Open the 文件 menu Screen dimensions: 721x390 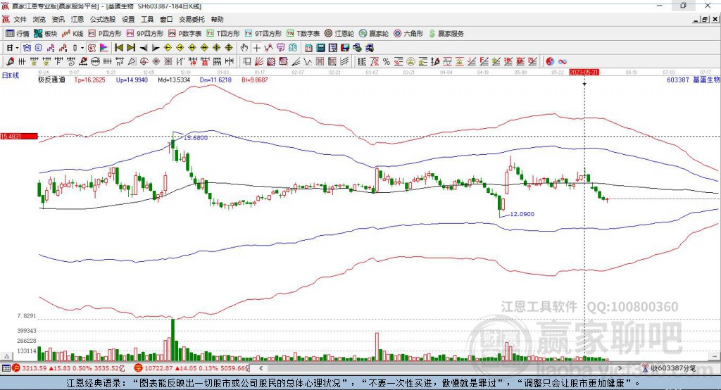20,19
